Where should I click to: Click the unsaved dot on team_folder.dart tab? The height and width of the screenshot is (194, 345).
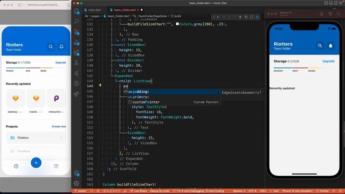pyautogui.click(x=141, y=10)
